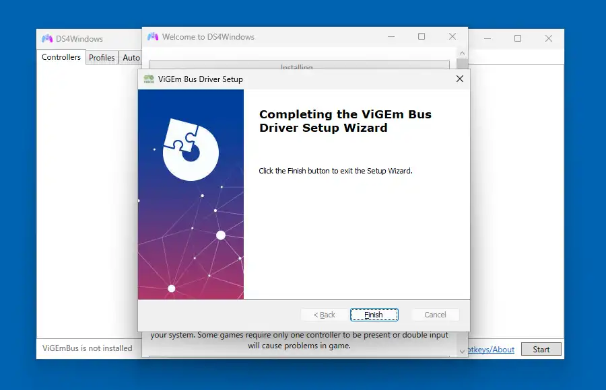Open the Auto Profiles tab in DS4Windows
Screen dimensions: 606x390
coord(131,58)
